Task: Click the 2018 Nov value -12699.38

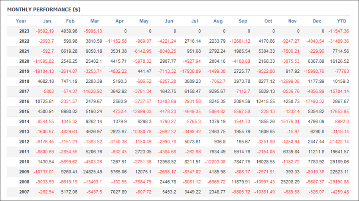Action: click(289, 81)
